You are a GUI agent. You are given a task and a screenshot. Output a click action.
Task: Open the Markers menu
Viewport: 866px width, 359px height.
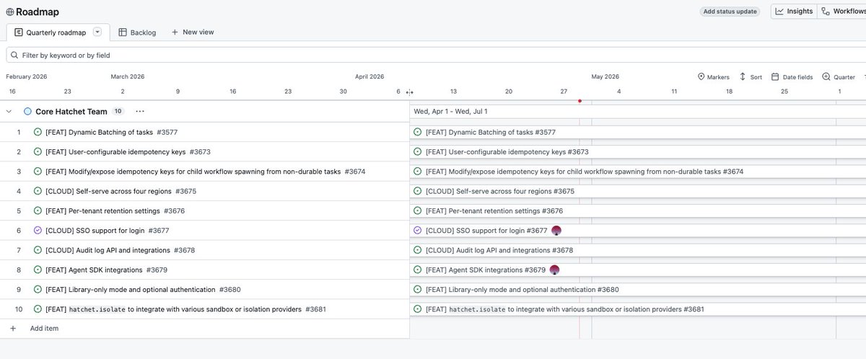tap(713, 76)
